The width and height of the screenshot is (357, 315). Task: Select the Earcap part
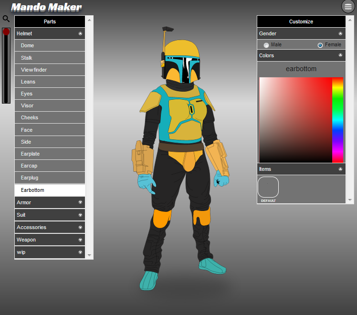pyautogui.click(x=50, y=166)
